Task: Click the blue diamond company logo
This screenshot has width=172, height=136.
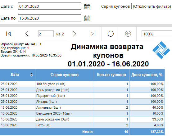Action: 161,50
